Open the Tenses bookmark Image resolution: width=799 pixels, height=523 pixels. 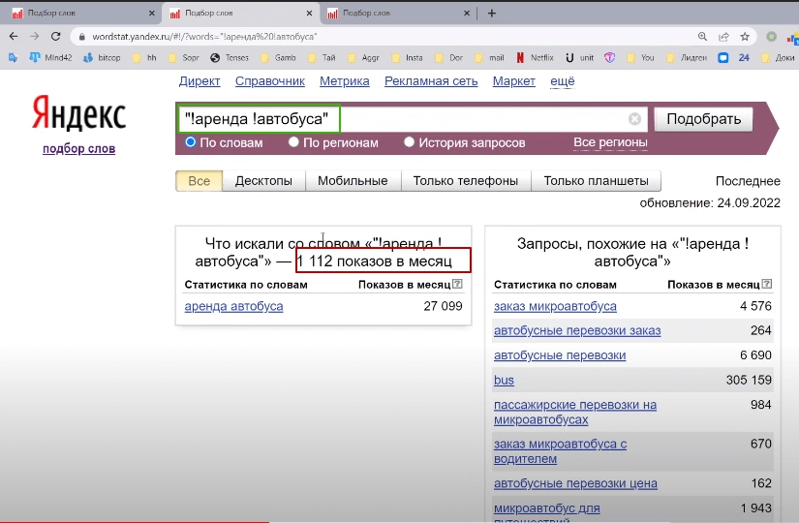(230, 57)
